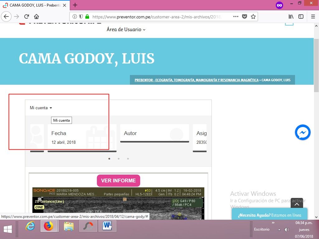The width and height of the screenshot is (319, 239).
Task: Click the Fecha card dated 12 abril, 2018
Action: click(x=82, y=138)
